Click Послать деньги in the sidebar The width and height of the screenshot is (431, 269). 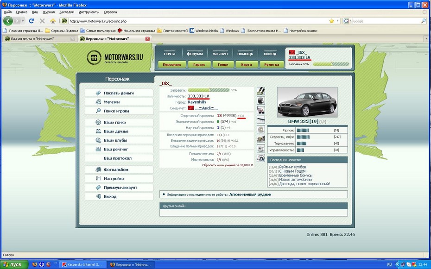(119, 93)
